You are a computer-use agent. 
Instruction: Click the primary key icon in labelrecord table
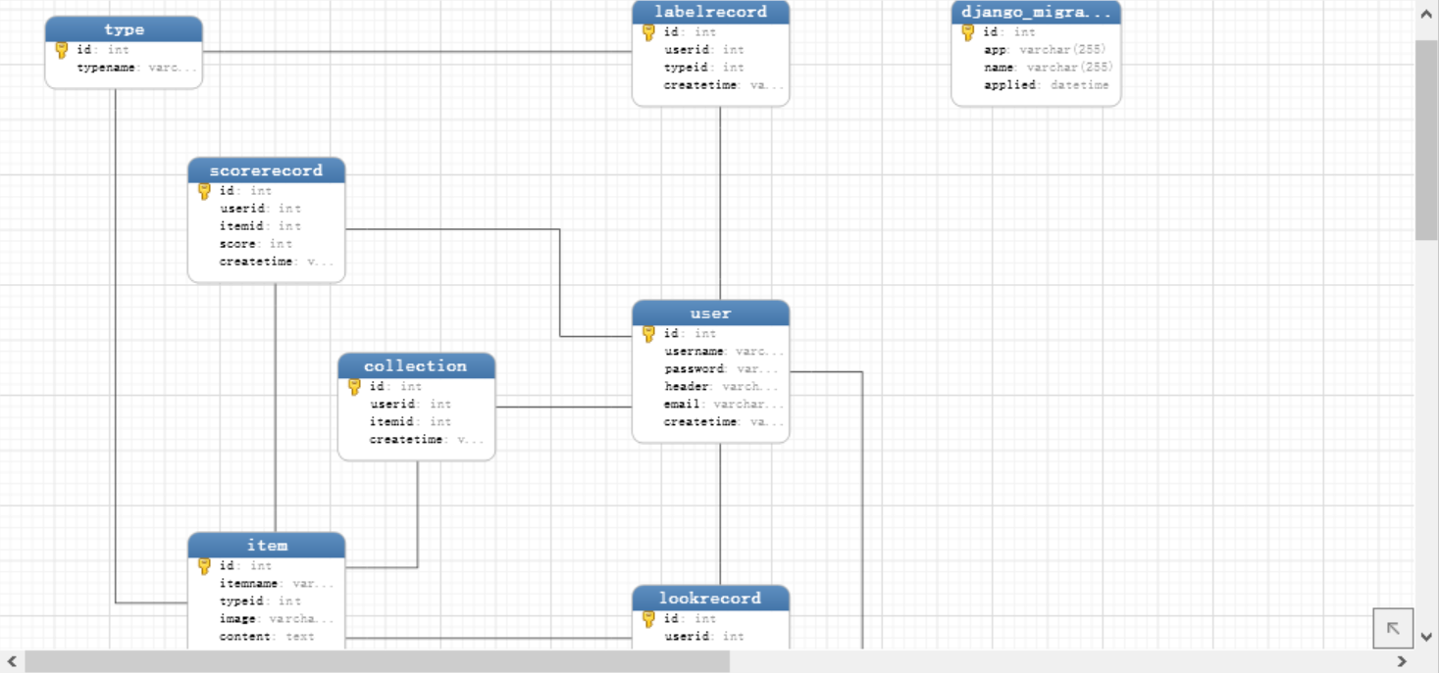[646, 31]
